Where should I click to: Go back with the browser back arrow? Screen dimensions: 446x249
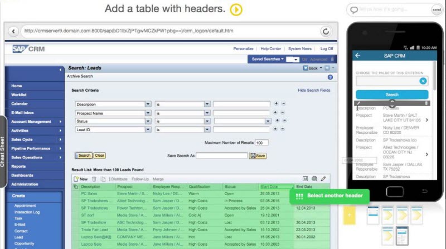tap(13, 31)
